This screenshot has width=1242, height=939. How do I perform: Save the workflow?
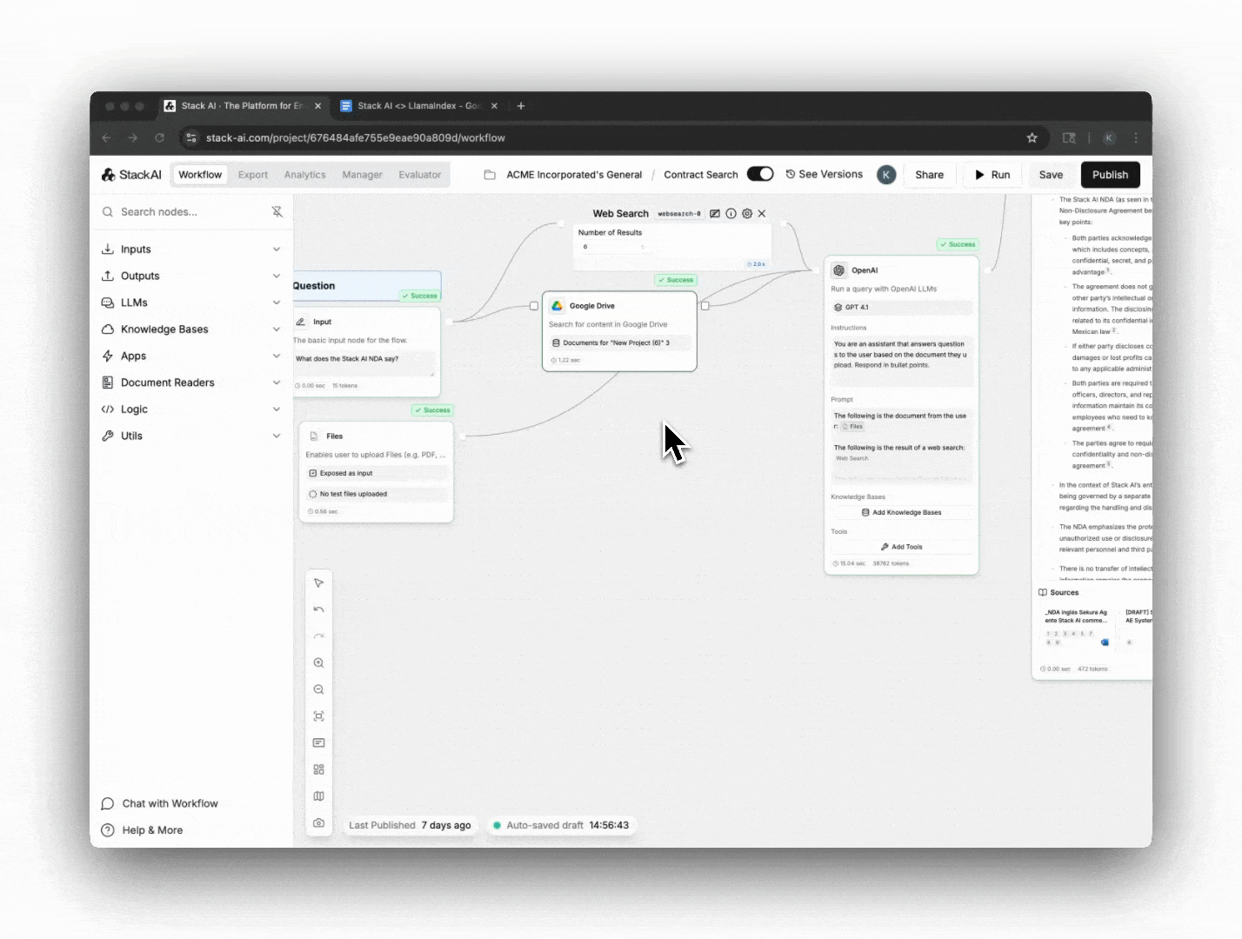pyautogui.click(x=1051, y=175)
